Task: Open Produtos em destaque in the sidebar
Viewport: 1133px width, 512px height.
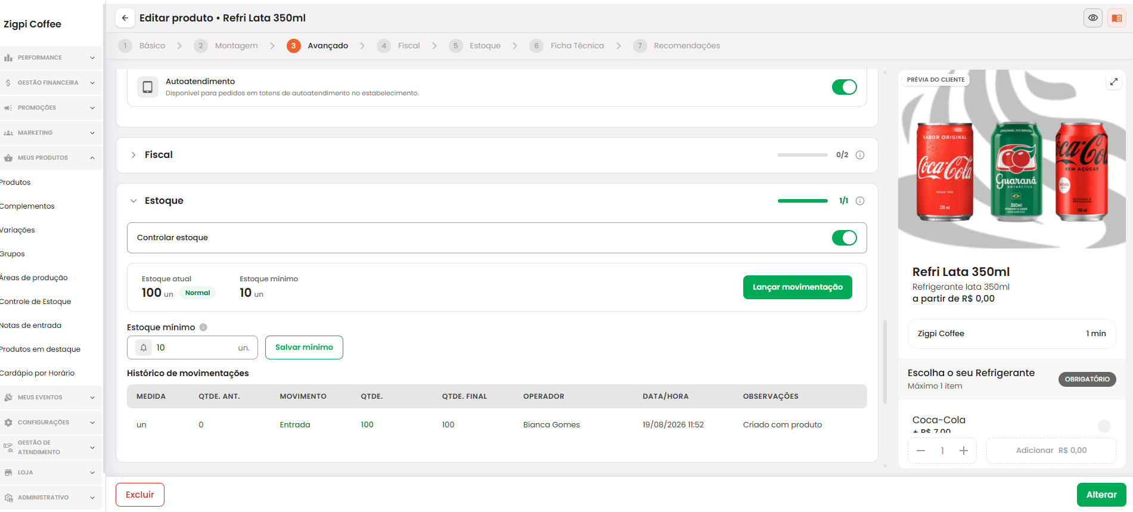Action: [40, 349]
